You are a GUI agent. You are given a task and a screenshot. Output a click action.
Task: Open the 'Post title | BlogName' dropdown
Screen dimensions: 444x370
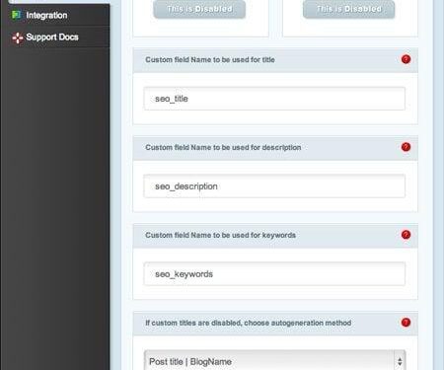click(x=274, y=361)
